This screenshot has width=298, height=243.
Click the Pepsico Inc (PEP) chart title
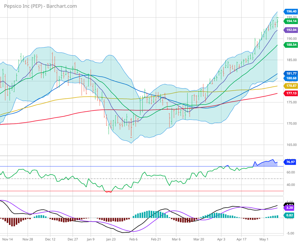tap(40, 6)
